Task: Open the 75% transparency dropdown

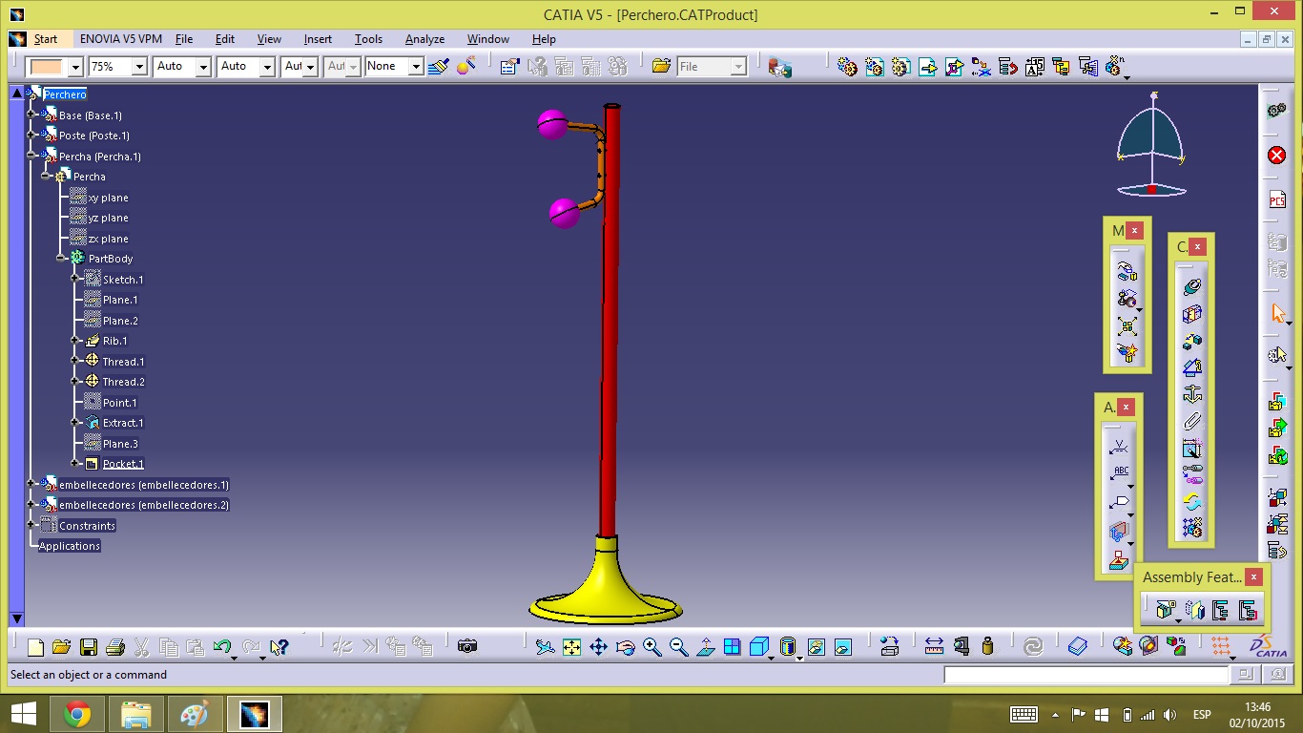Action: point(139,67)
